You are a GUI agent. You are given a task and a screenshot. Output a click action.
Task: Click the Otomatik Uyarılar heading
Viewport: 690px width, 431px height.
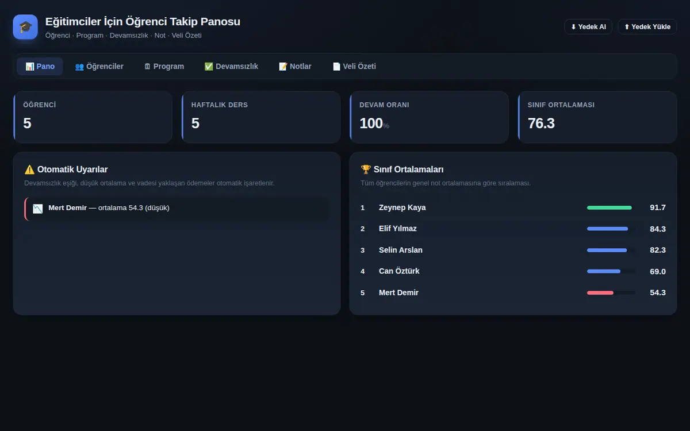pos(66,170)
